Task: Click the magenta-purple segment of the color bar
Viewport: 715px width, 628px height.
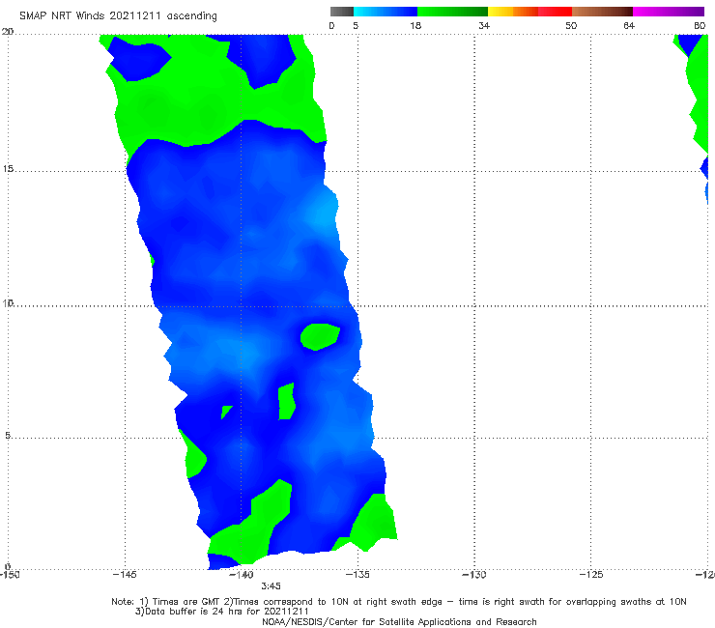Action: click(668, 12)
